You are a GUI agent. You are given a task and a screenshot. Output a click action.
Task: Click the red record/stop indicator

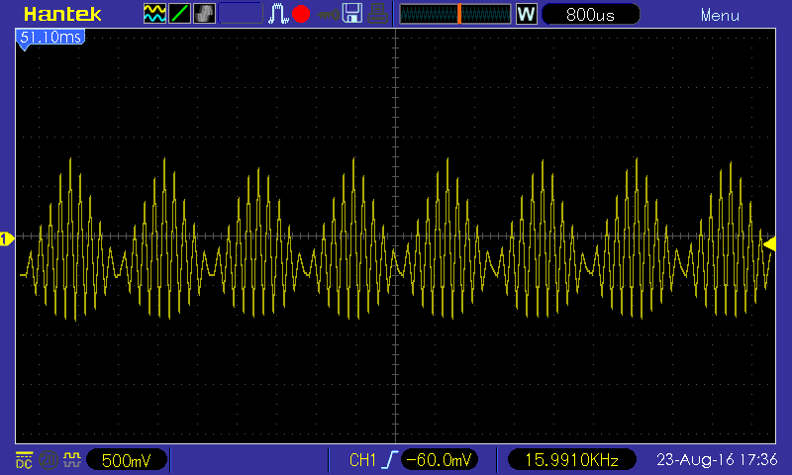click(x=301, y=14)
